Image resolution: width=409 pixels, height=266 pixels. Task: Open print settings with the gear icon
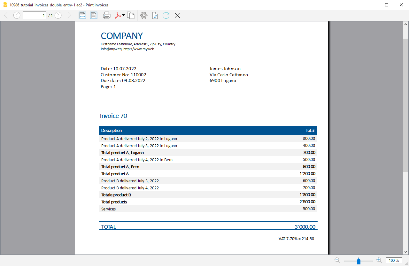143,15
